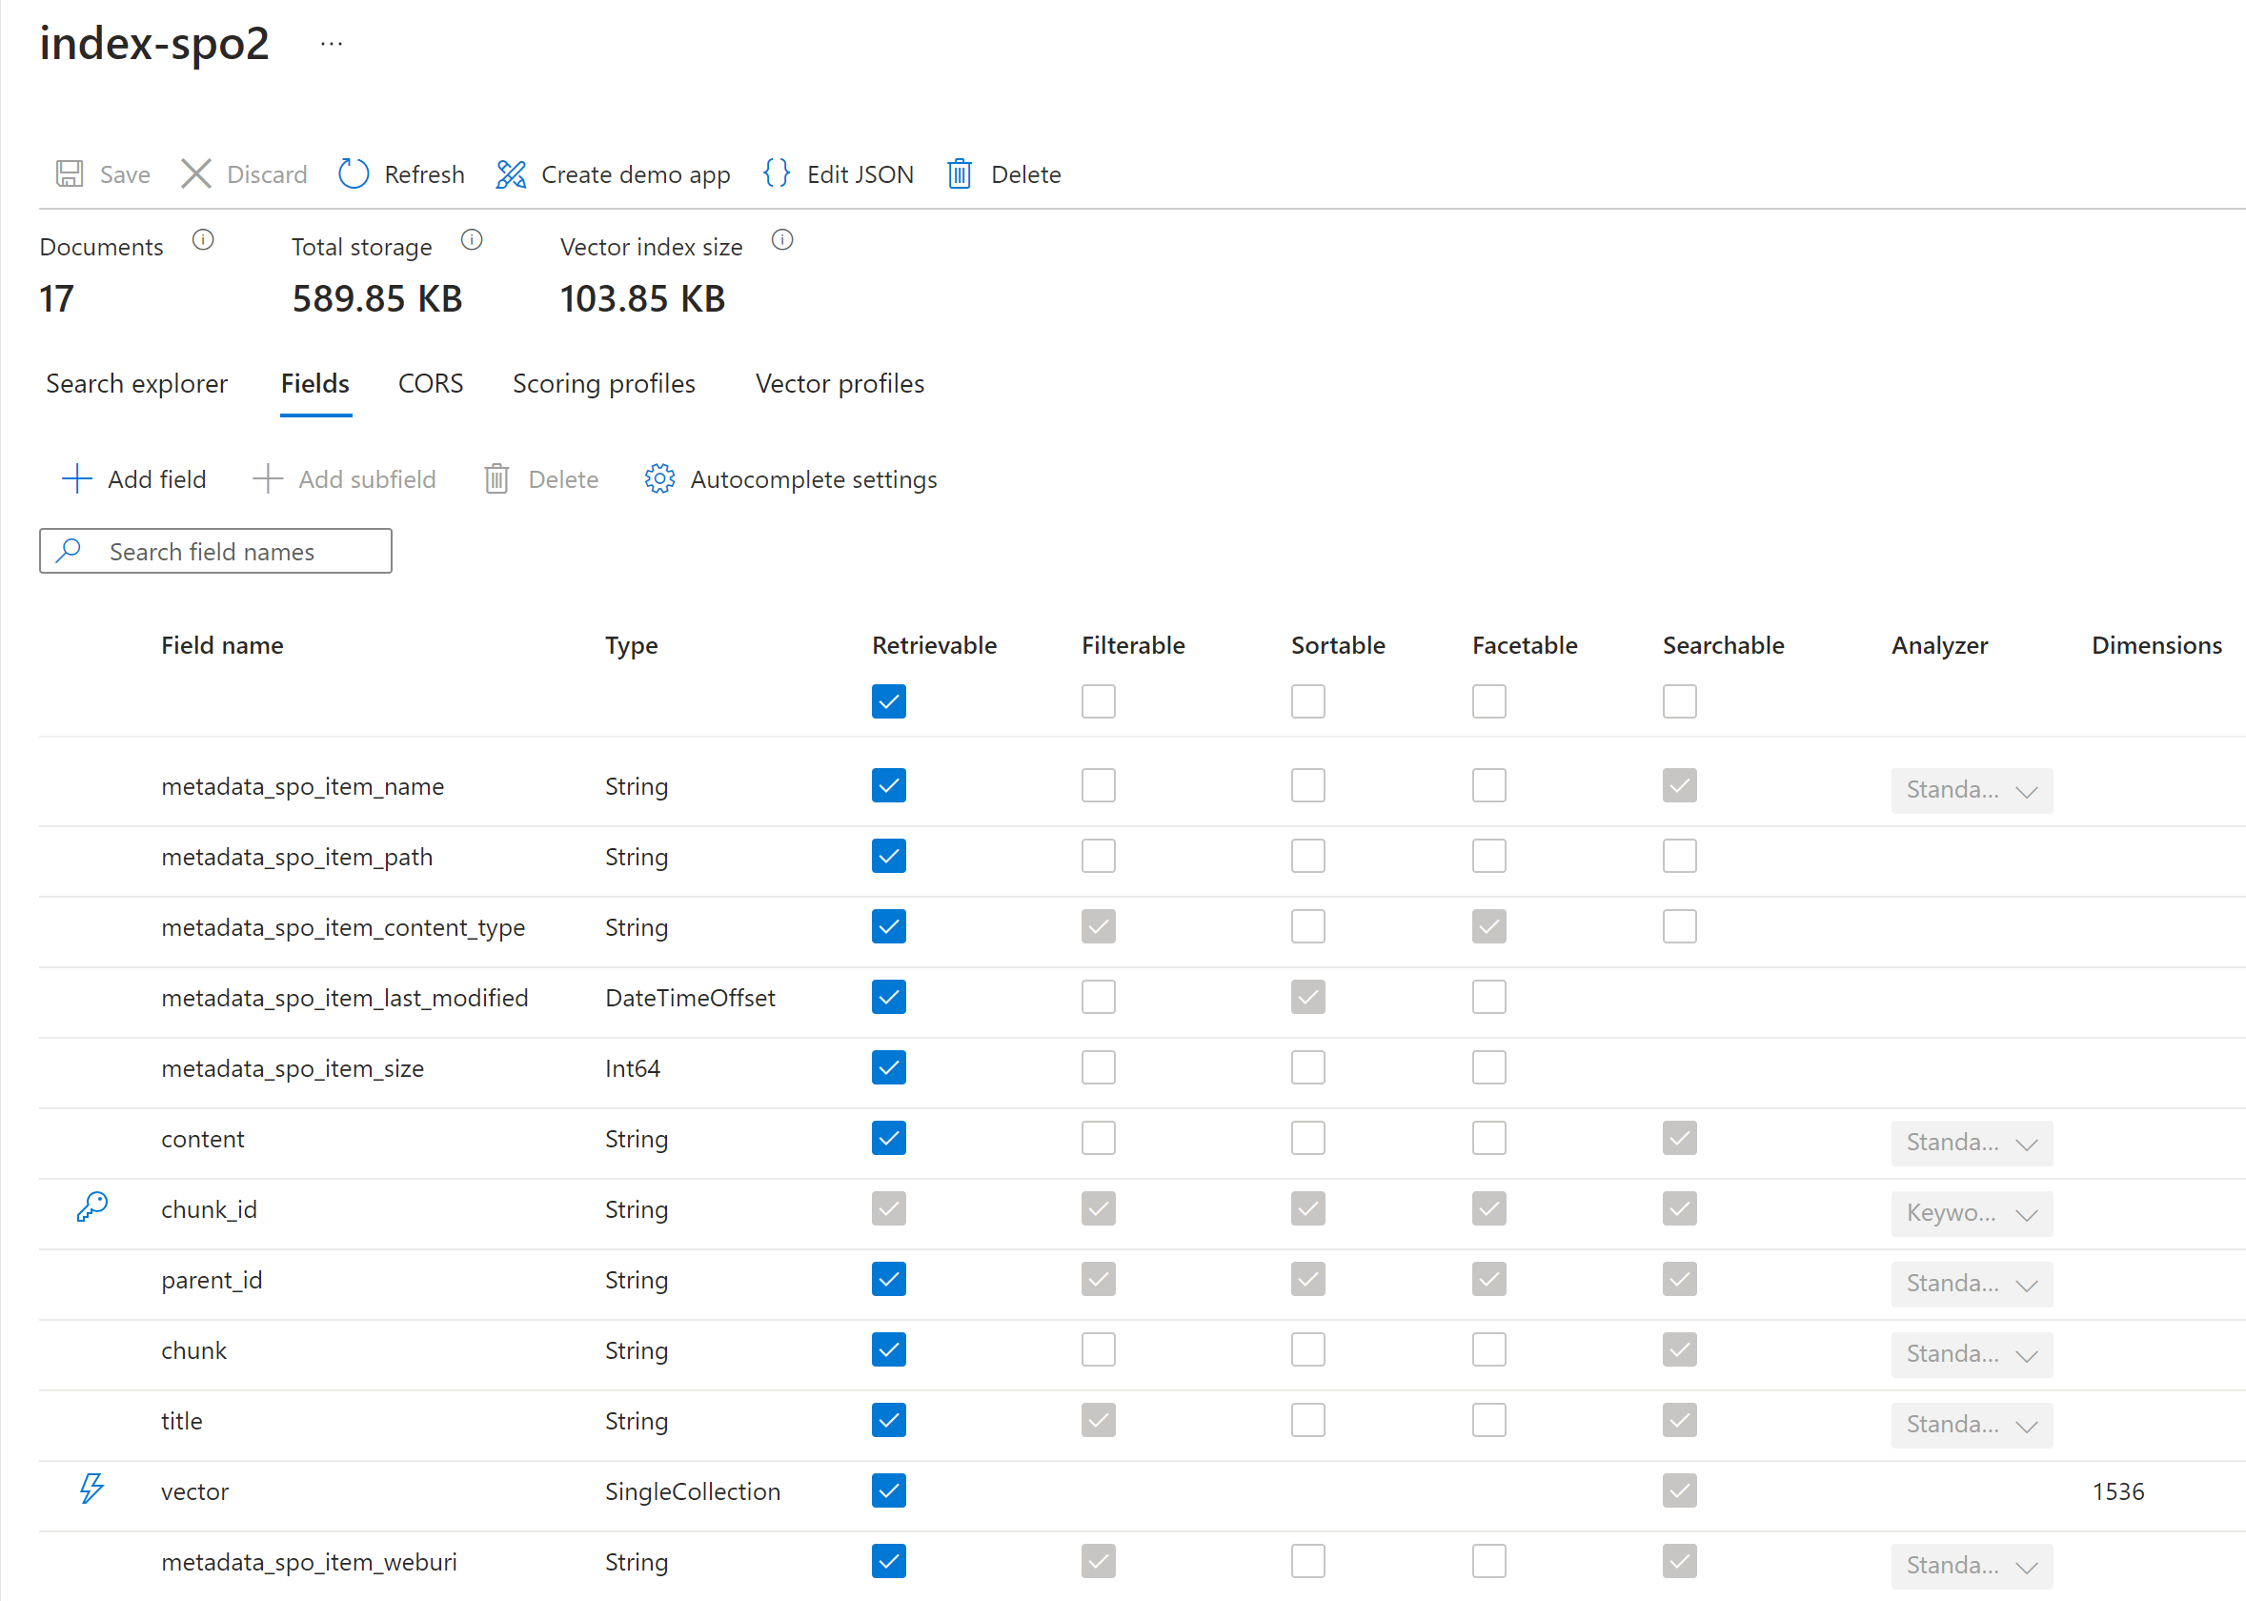Toggle Filterable for the title field
This screenshot has height=1601, width=2246.
1098,1420
